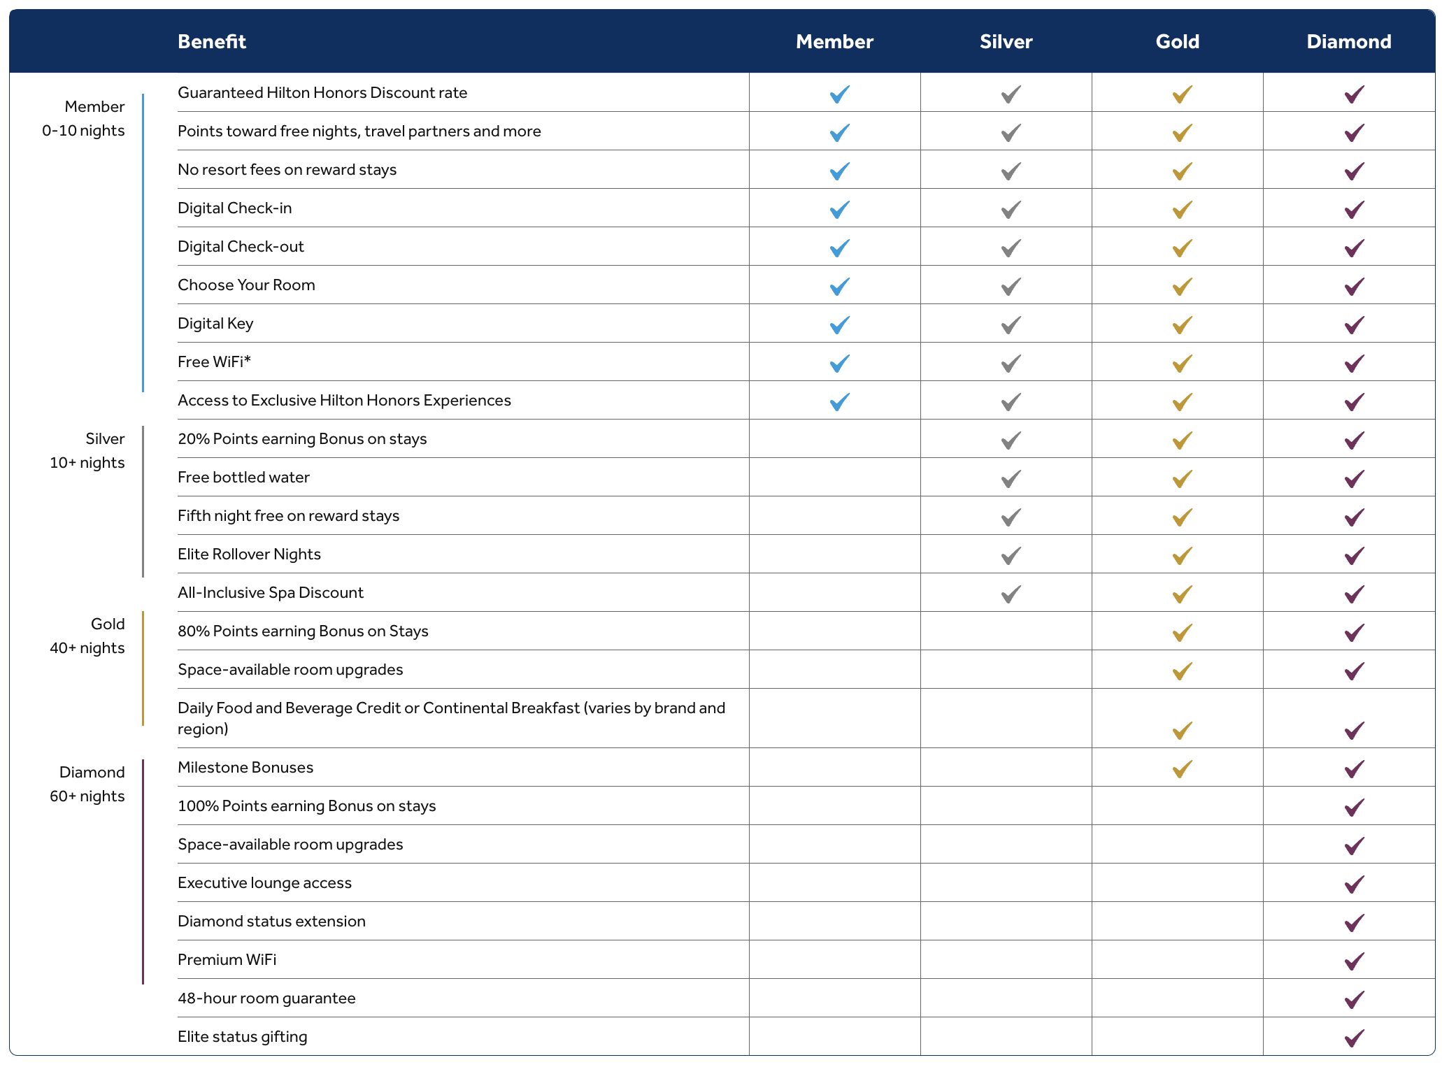The image size is (1442, 1067).
Task: Click Silver checkmark for All-Inclusive Spa Discount
Action: (1011, 594)
